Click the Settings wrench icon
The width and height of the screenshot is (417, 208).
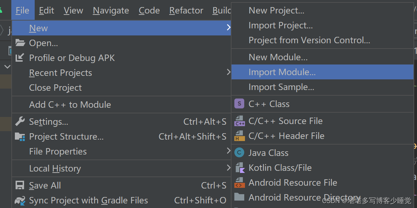point(20,122)
